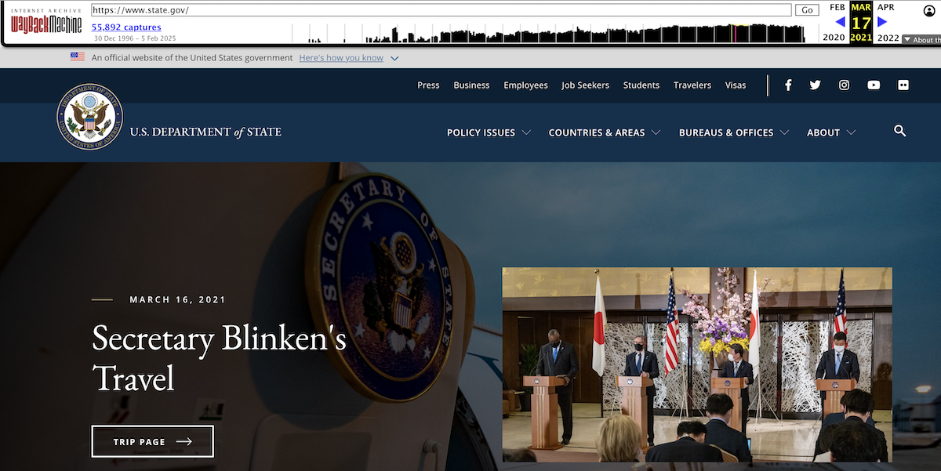941x471 pixels.
Task: Expand the POLICY ISSUES dropdown
Action: click(488, 132)
